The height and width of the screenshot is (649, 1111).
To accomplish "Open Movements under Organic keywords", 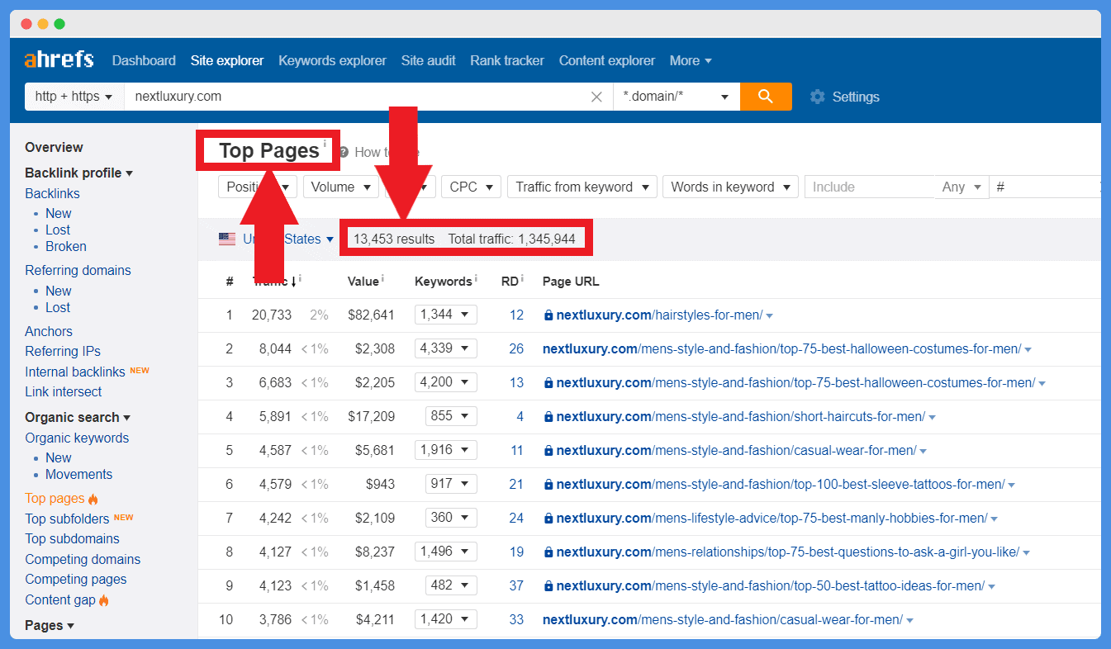I will [78, 474].
